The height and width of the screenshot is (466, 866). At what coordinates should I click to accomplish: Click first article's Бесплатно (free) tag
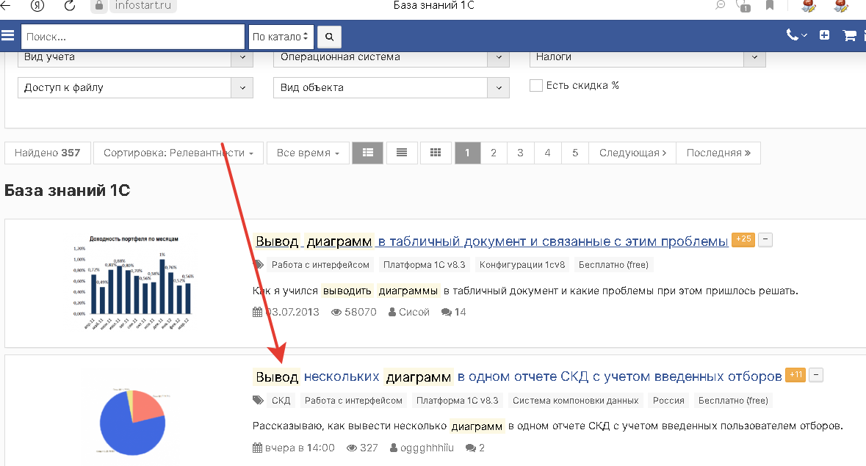613,265
